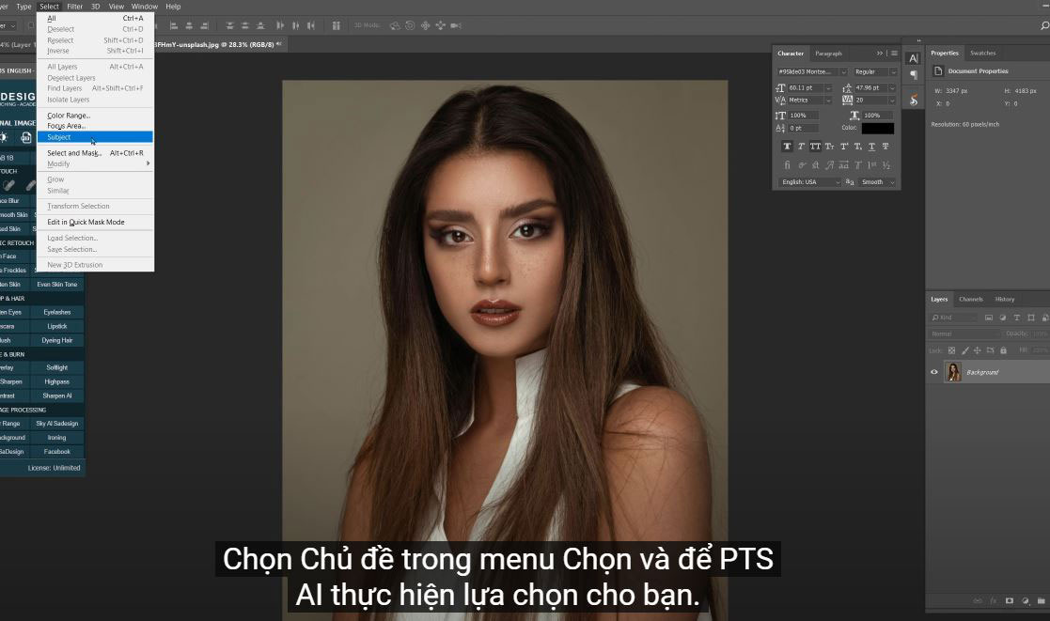Open Select and Mask from menu
The height and width of the screenshot is (621, 1050).
[95, 153]
